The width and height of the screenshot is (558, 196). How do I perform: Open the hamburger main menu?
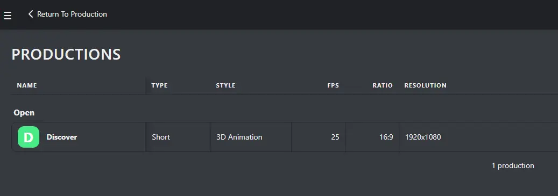(x=8, y=16)
